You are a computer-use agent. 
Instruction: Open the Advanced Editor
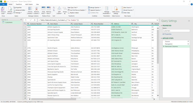19,10
